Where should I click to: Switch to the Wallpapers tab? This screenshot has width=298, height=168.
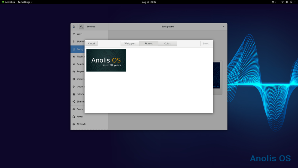click(130, 43)
